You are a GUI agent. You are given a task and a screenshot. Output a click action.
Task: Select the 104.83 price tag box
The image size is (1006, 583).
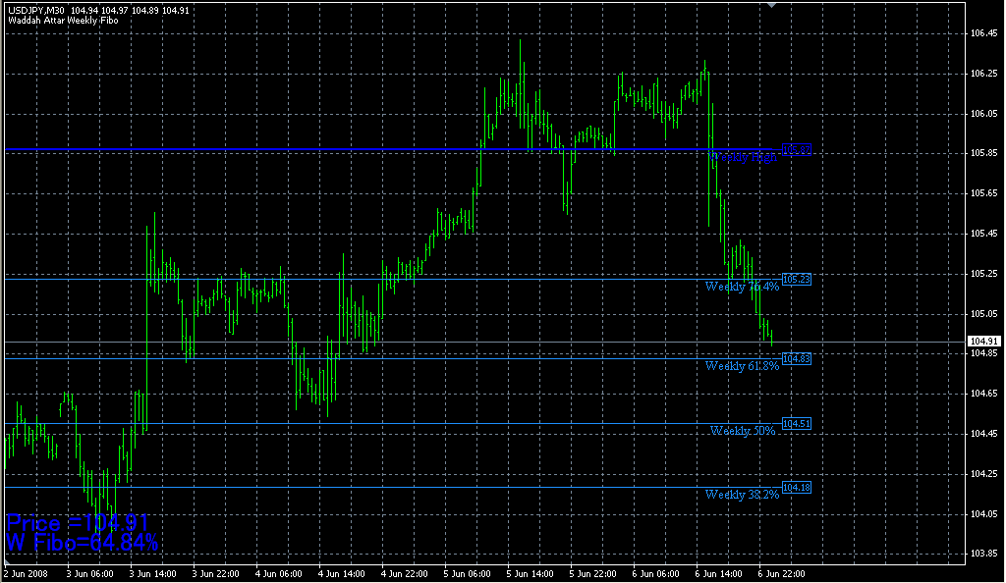796,359
